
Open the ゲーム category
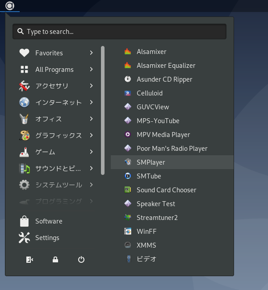56,152
